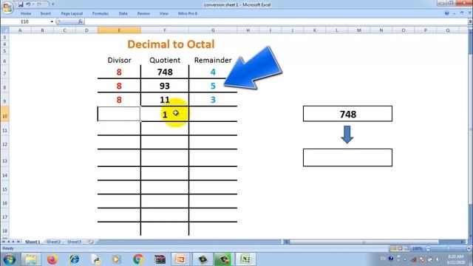Jump to first sheet tab arrow
The image size is (473, 266).
click(x=4, y=242)
